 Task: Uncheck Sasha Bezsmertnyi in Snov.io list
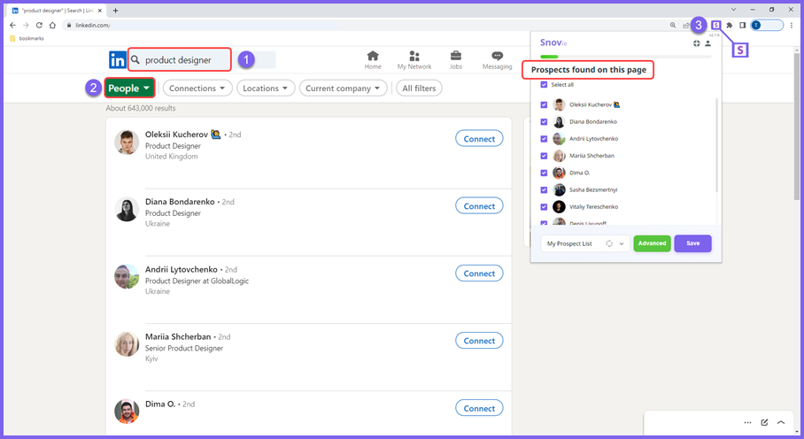(x=544, y=190)
